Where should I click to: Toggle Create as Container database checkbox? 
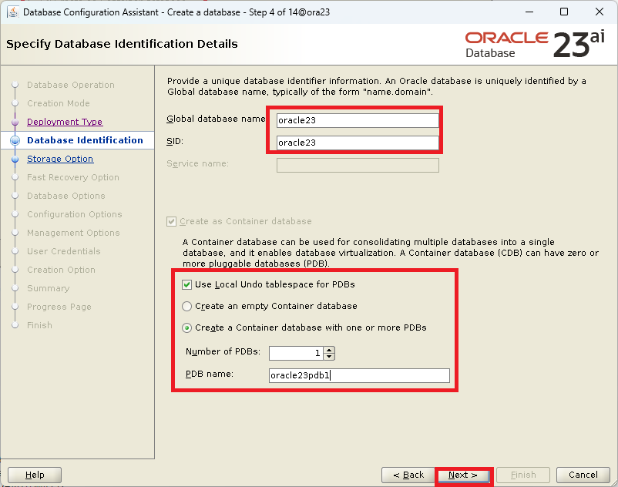171,221
